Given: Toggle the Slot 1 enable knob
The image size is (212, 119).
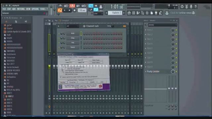Looking at the screenshot, I should [173, 30].
